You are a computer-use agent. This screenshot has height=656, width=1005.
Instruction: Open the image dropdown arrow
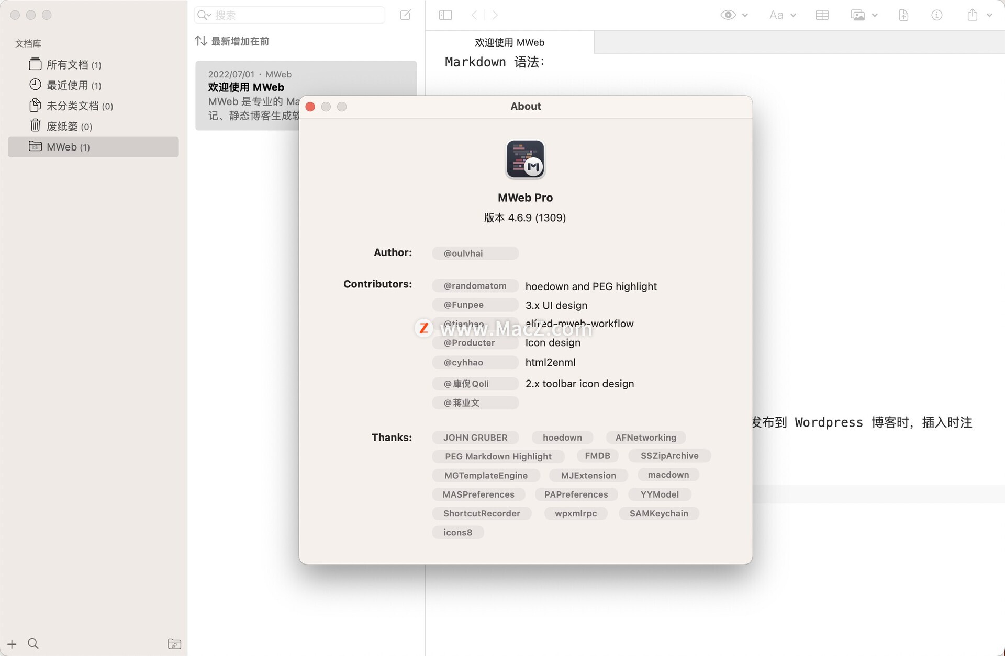(x=875, y=15)
